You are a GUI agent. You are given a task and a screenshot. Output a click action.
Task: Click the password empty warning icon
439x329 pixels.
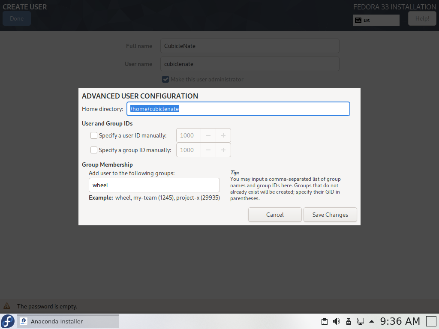click(x=7, y=306)
